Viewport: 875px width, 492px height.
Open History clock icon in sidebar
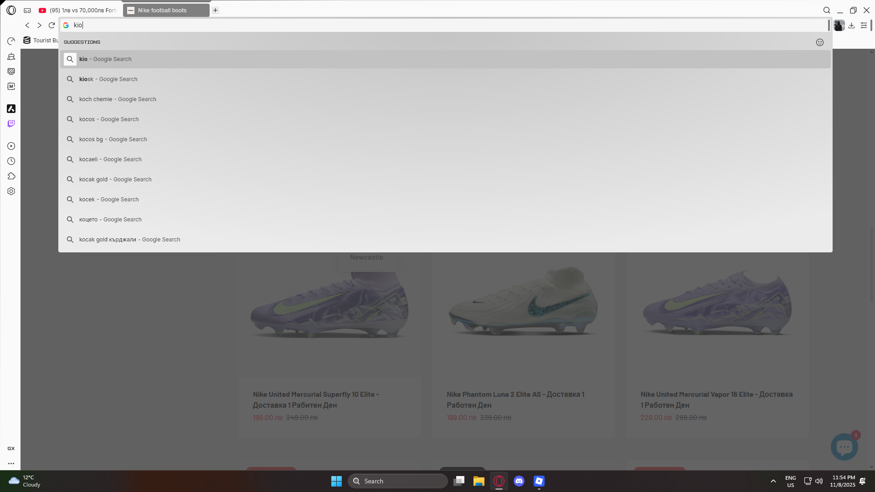pyautogui.click(x=11, y=161)
